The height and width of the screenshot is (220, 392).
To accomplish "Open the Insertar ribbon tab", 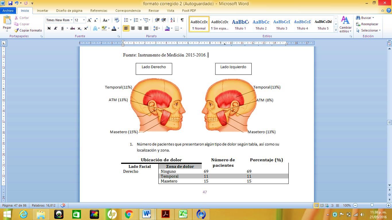I will [42, 11].
